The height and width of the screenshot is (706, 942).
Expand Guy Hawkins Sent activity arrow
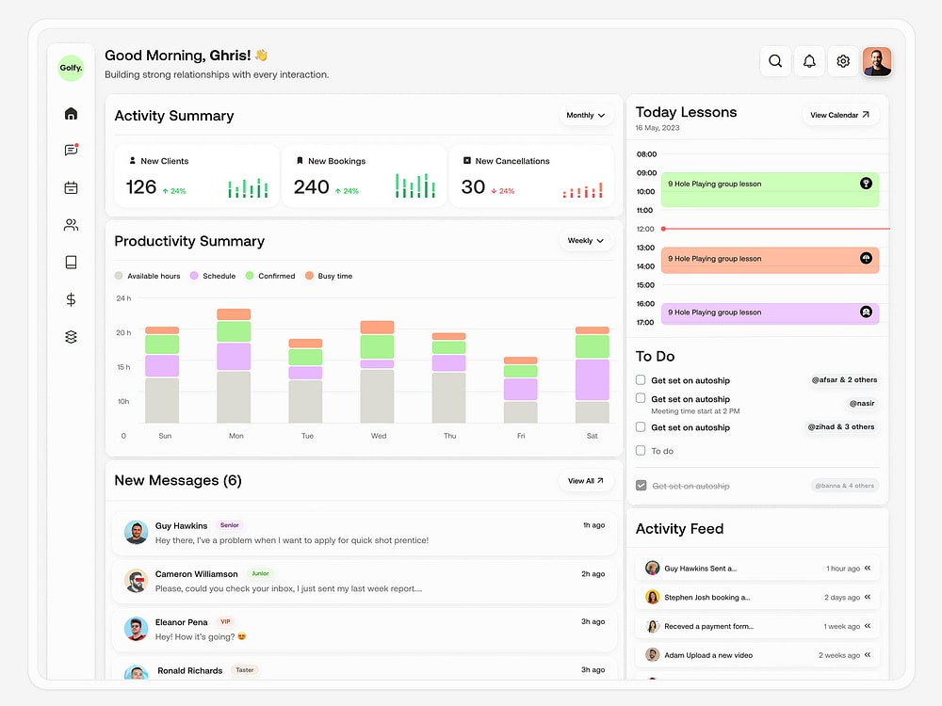(x=868, y=568)
